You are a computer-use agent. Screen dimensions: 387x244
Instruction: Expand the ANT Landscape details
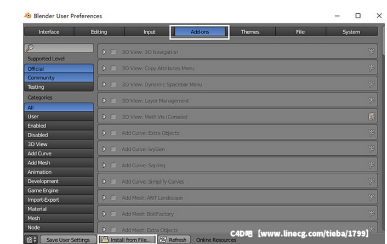104,197
